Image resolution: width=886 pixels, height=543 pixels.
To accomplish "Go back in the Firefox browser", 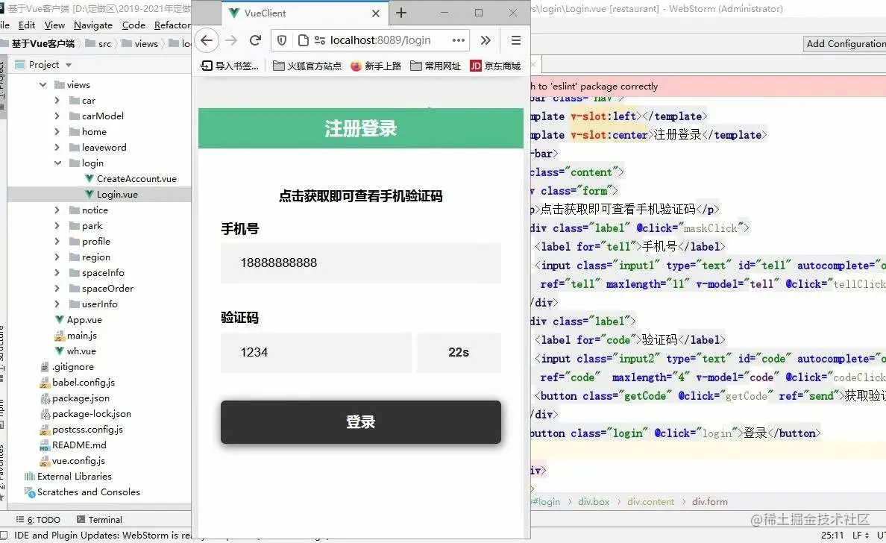I will pyautogui.click(x=207, y=40).
